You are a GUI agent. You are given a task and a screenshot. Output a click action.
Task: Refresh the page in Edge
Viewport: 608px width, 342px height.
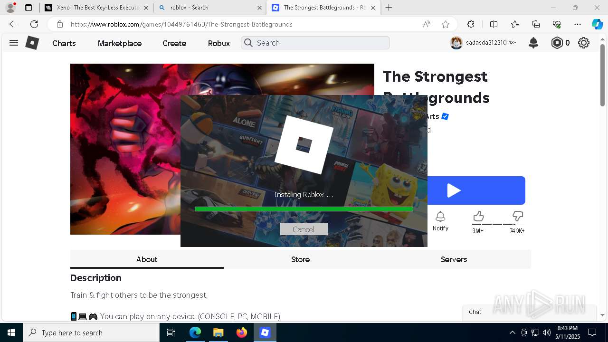[34, 24]
